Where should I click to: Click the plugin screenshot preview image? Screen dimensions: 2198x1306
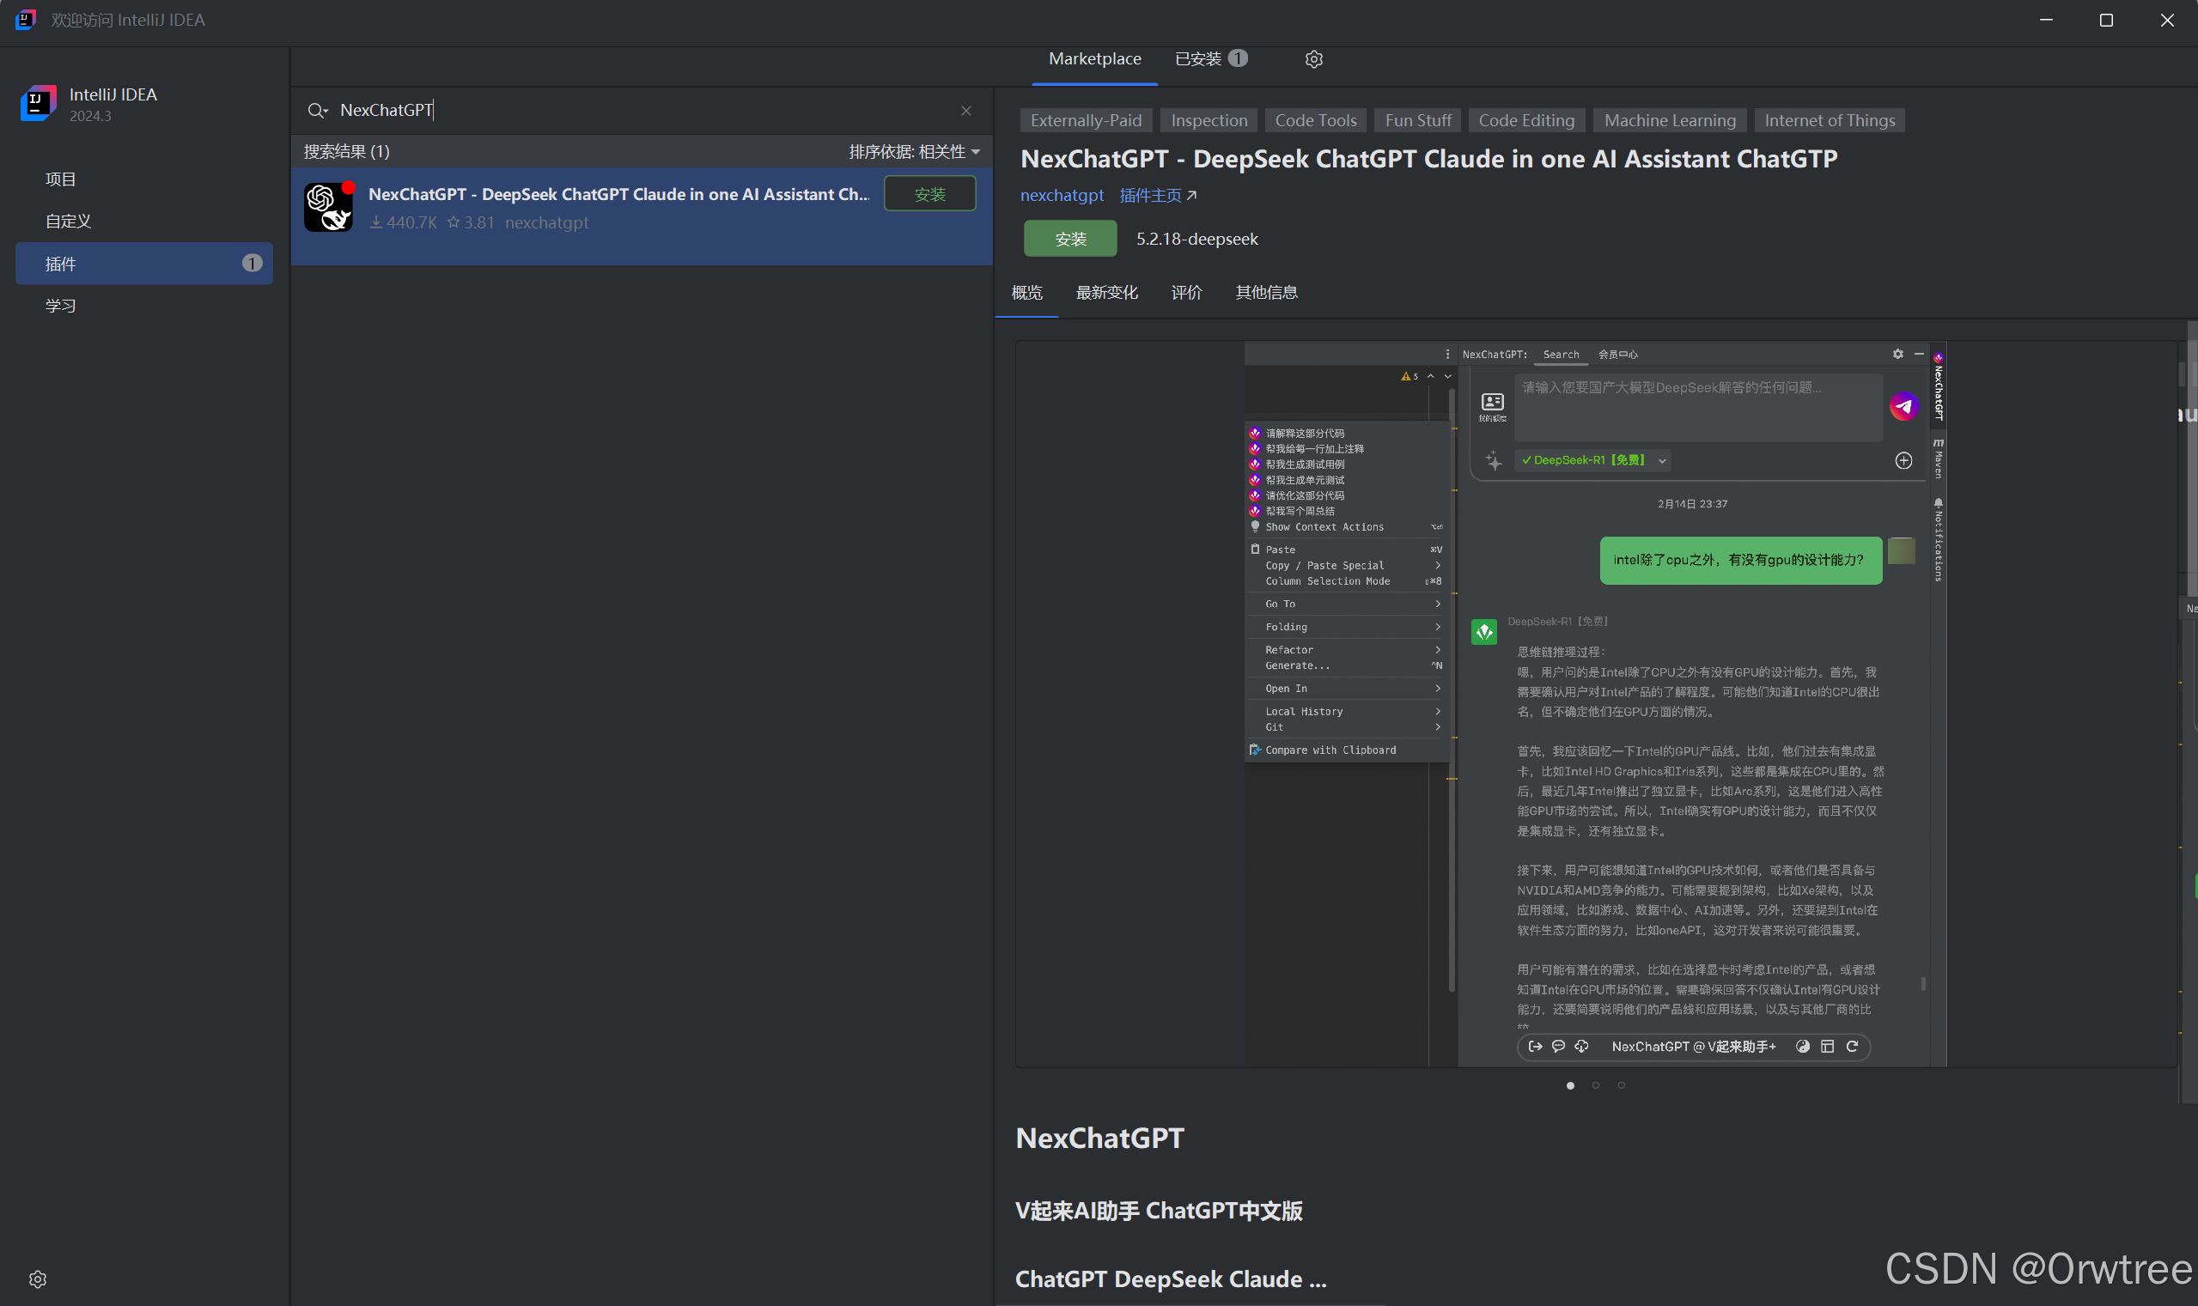1594,704
